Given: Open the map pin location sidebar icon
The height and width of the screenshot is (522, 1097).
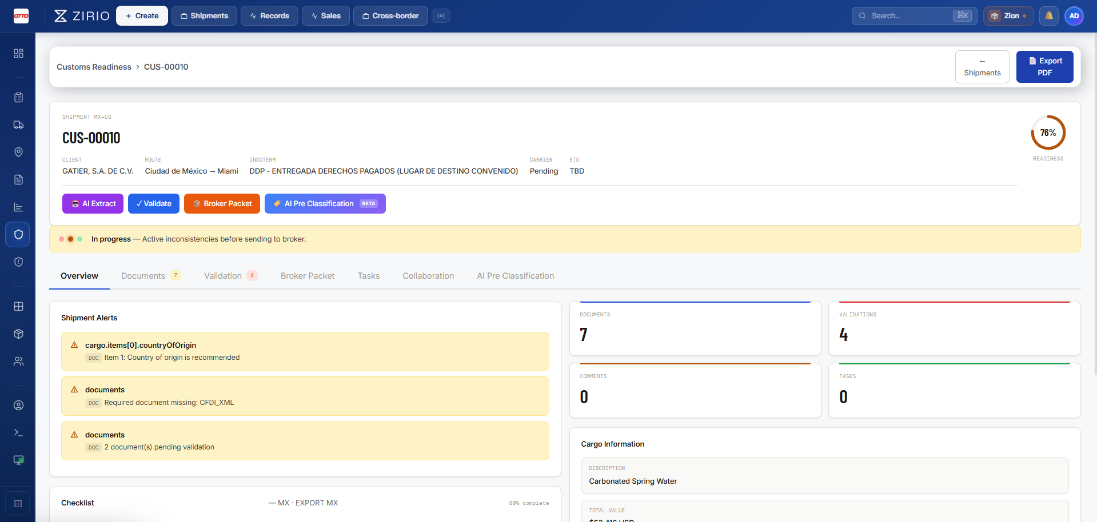Looking at the screenshot, I should tap(18, 152).
